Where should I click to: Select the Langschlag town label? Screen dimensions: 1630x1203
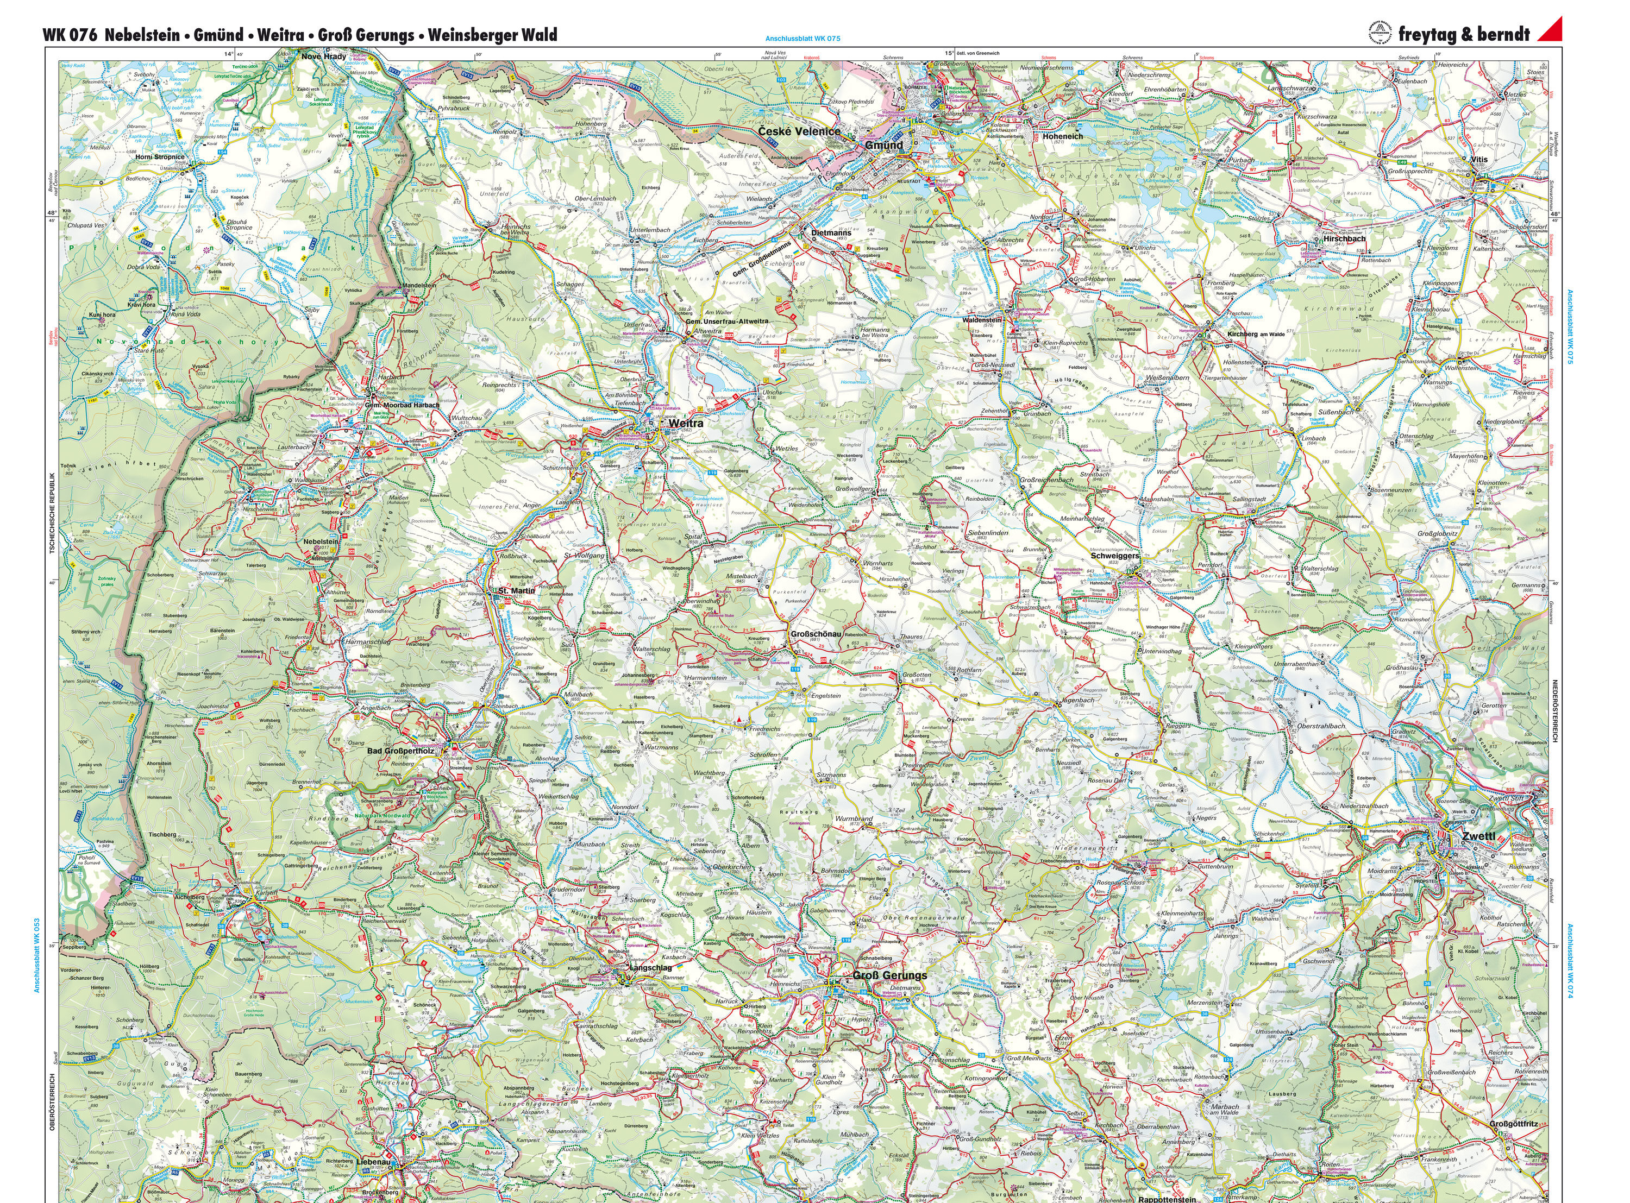(x=650, y=967)
